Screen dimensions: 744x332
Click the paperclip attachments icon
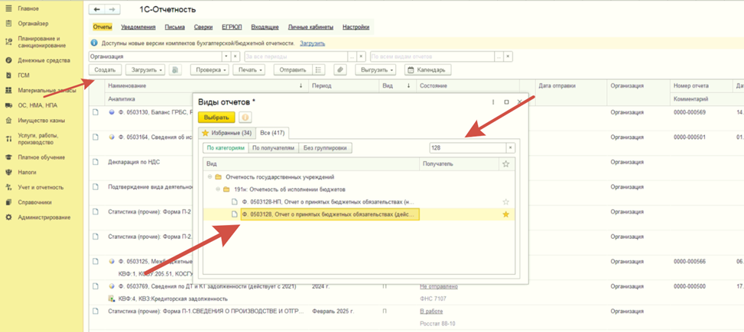pos(340,69)
